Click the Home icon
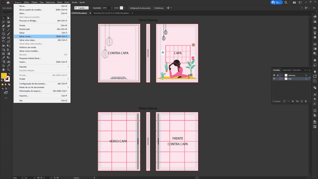The height and width of the screenshot is (179, 318). click(8, 2)
